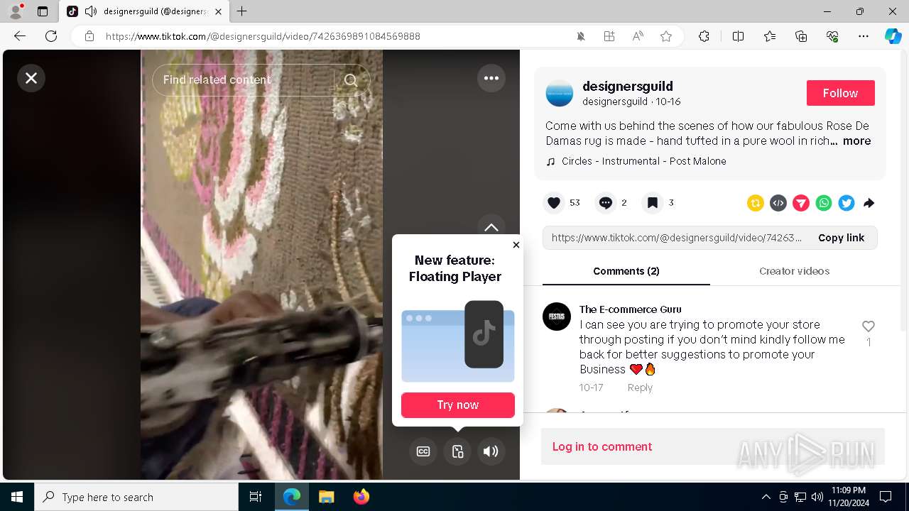Toggle Edge split screen
The height and width of the screenshot is (511, 909).
pyautogui.click(x=738, y=36)
